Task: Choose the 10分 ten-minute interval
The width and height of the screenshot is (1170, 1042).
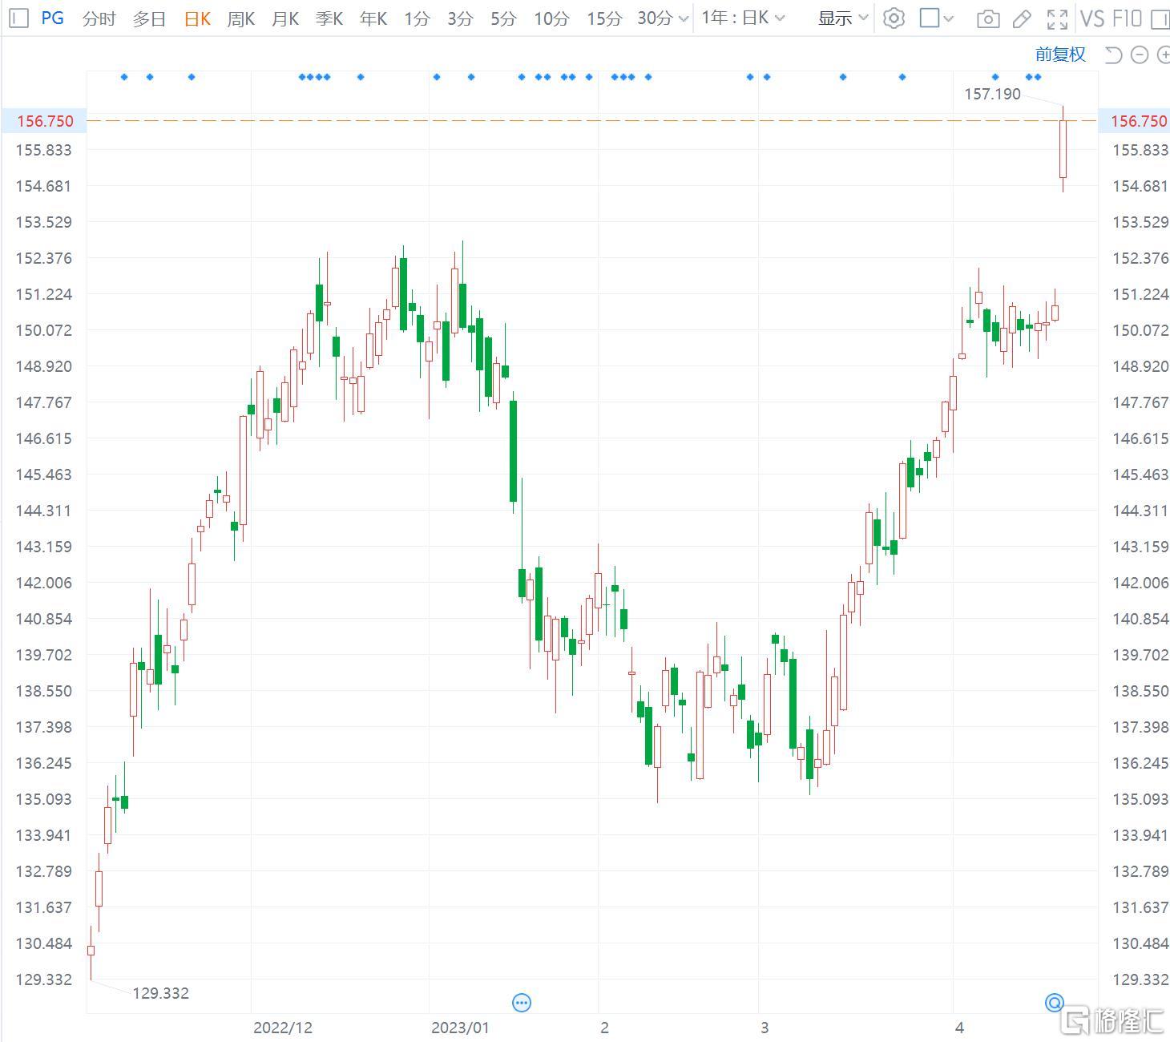Action: [551, 18]
